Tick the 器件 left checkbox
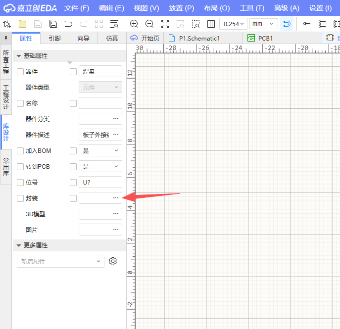 click(x=20, y=72)
